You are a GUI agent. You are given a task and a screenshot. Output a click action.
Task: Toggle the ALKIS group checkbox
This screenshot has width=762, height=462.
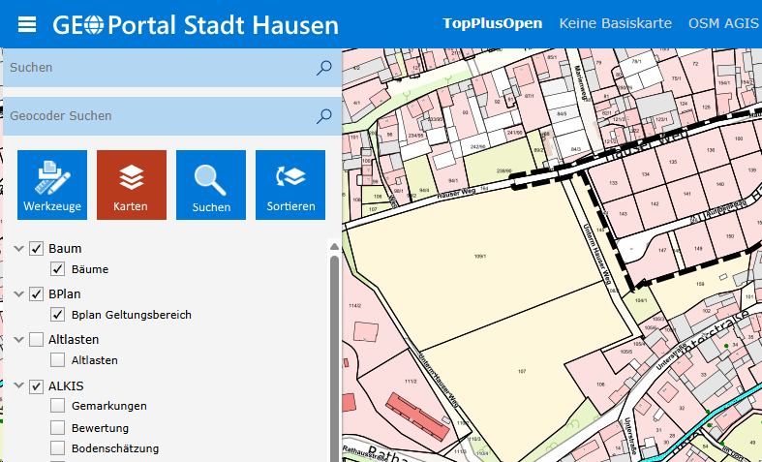(37, 386)
